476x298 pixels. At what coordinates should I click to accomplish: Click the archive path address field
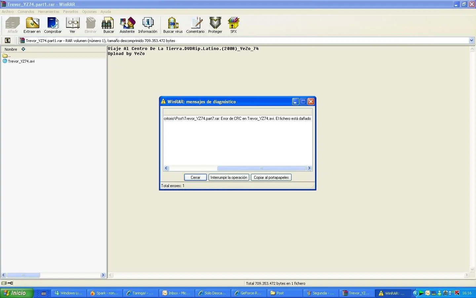click(x=244, y=40)
